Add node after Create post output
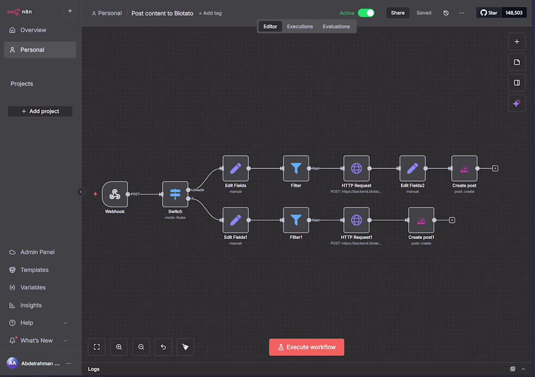Viewport: 535px width, 377px height. [495, 169]
